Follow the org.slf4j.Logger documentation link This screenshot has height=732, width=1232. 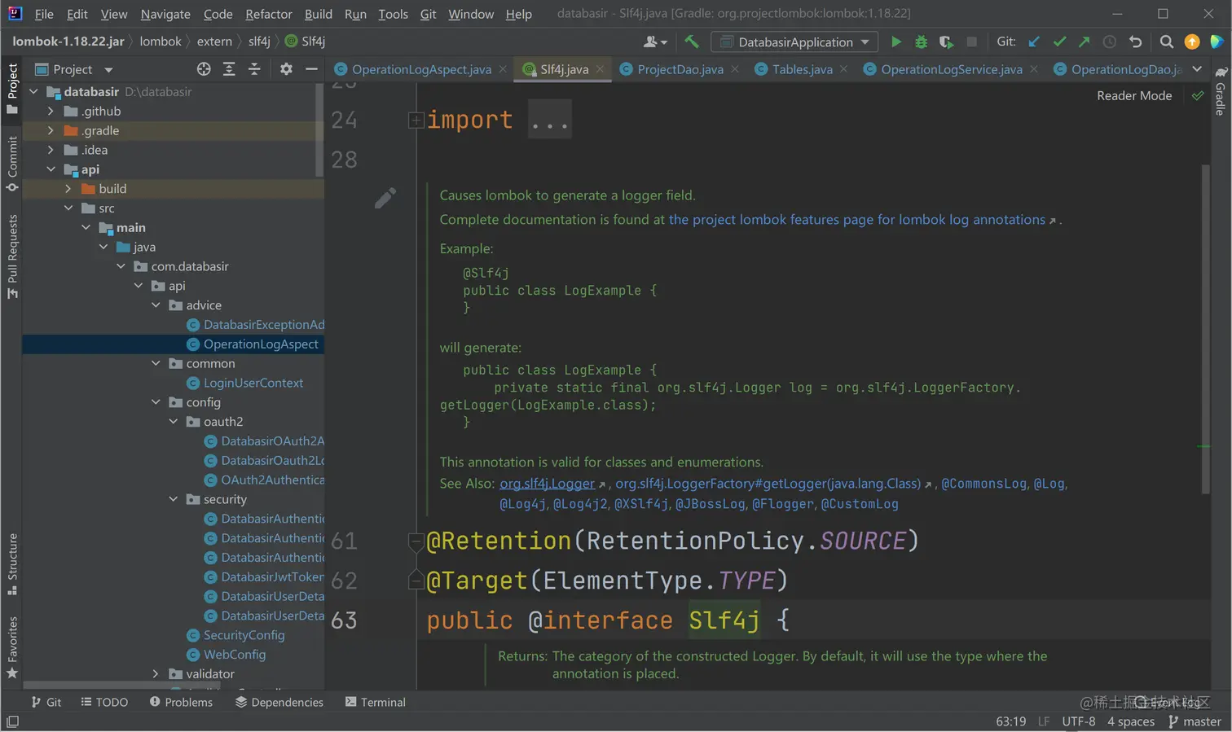click(x=547, y=484)
